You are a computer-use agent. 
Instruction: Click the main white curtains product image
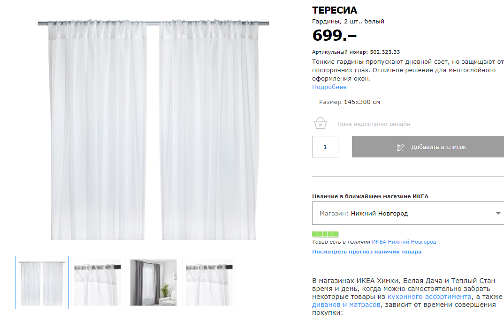(153, 129)
